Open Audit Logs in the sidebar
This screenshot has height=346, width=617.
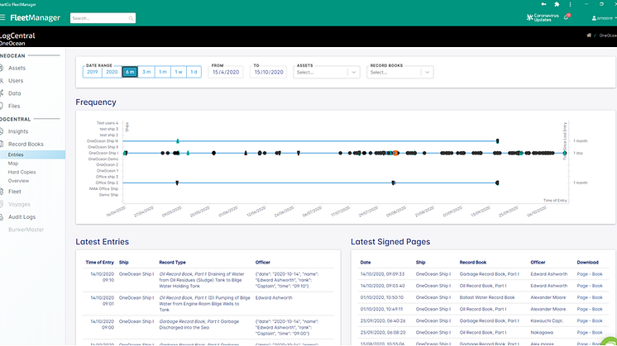[22, 217]
